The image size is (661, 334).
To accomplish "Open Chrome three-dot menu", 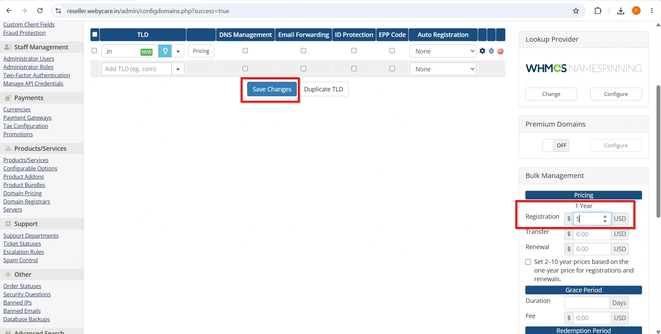I will 652,11.
